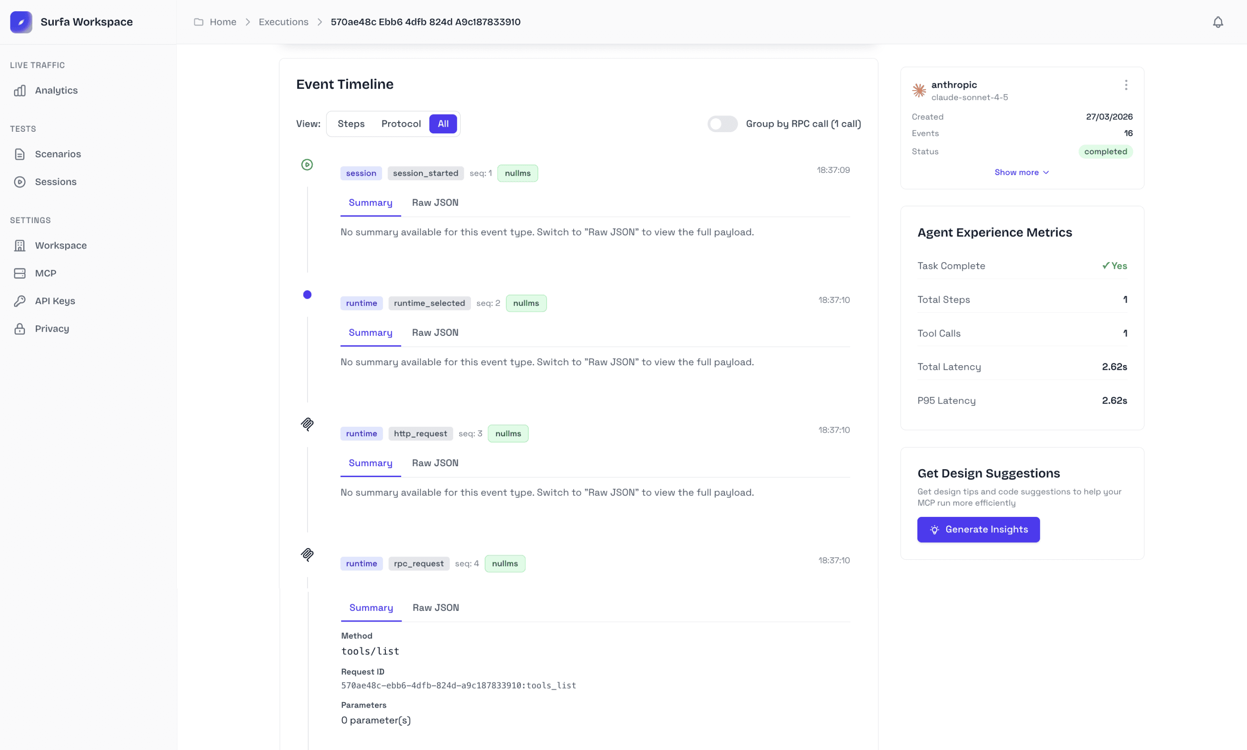Click the session_started timeline play marker
The width and height of the screenshot is (1247, 750).
[x=307, y=165]
